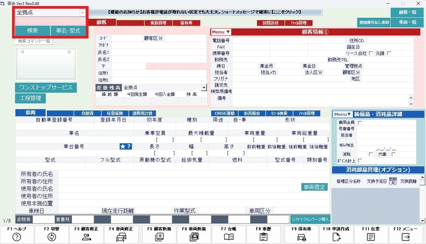
Task: Click the 車両査定 button
Action: point(314,187)
